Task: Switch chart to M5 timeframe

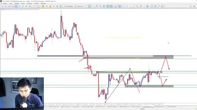Action: [x=6, y=6]
